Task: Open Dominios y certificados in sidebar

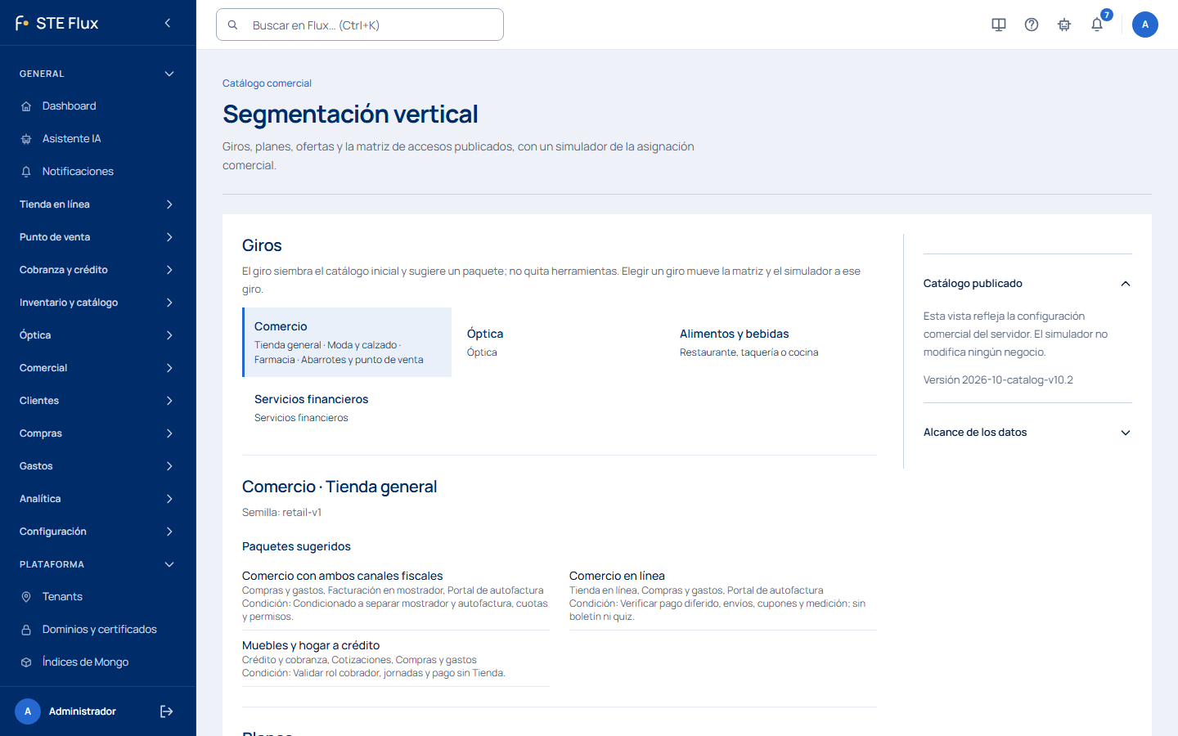Action: [x=98, y=630]
